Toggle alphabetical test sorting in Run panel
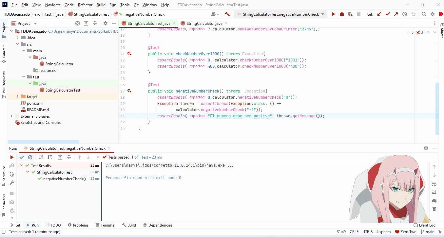Screen dimensions: 444x237 coord(41,157)
